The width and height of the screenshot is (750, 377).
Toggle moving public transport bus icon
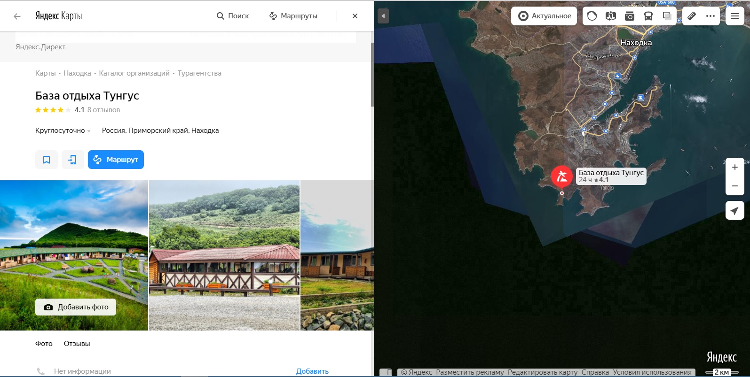coord(648,16)
